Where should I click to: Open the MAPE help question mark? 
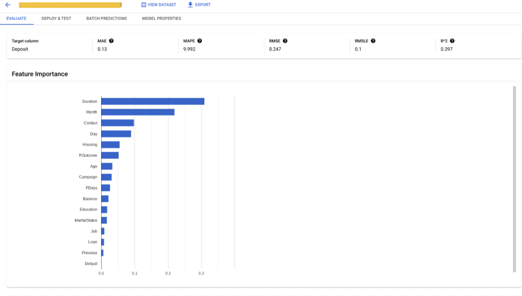(199, 41)
